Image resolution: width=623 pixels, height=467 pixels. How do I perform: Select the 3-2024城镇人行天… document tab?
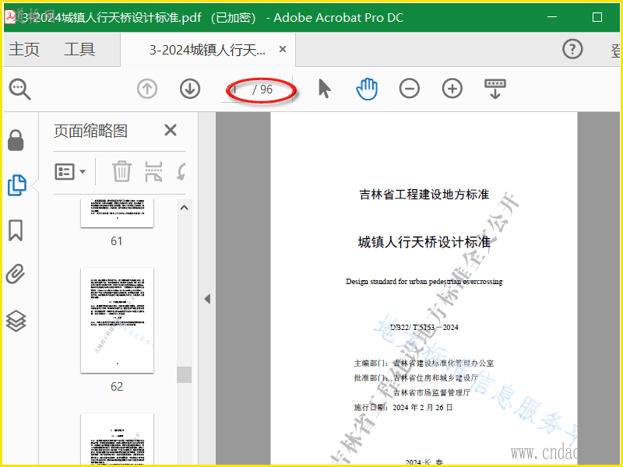tap(207, 50)
